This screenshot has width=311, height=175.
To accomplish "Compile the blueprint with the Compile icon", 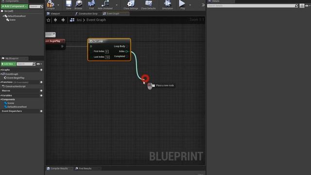I will pos(51,5).
